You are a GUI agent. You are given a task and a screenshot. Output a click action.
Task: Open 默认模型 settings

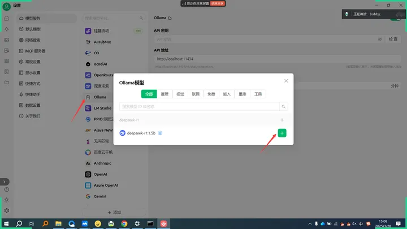pyautogui.click(x=47, y=29)
